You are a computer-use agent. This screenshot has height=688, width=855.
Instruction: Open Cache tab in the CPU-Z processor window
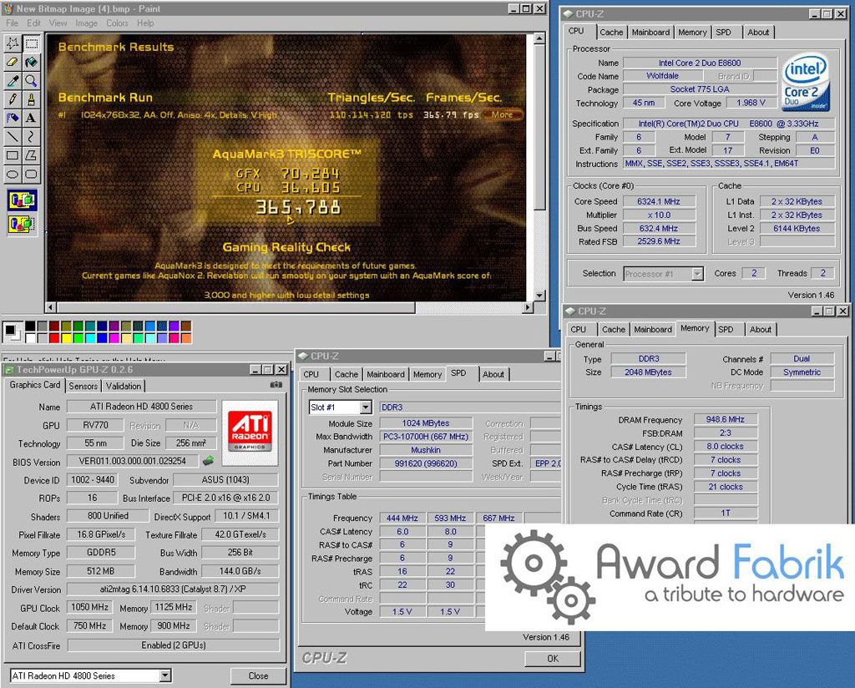tap(611, 33)
